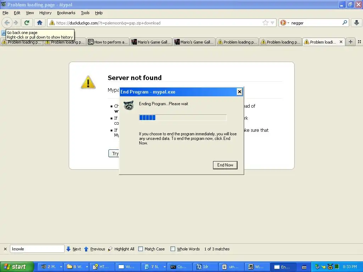The width and height of the screenshot is (363, 272).
Task: Click the magnifier search icon in the search box
Action: point(345,23)
